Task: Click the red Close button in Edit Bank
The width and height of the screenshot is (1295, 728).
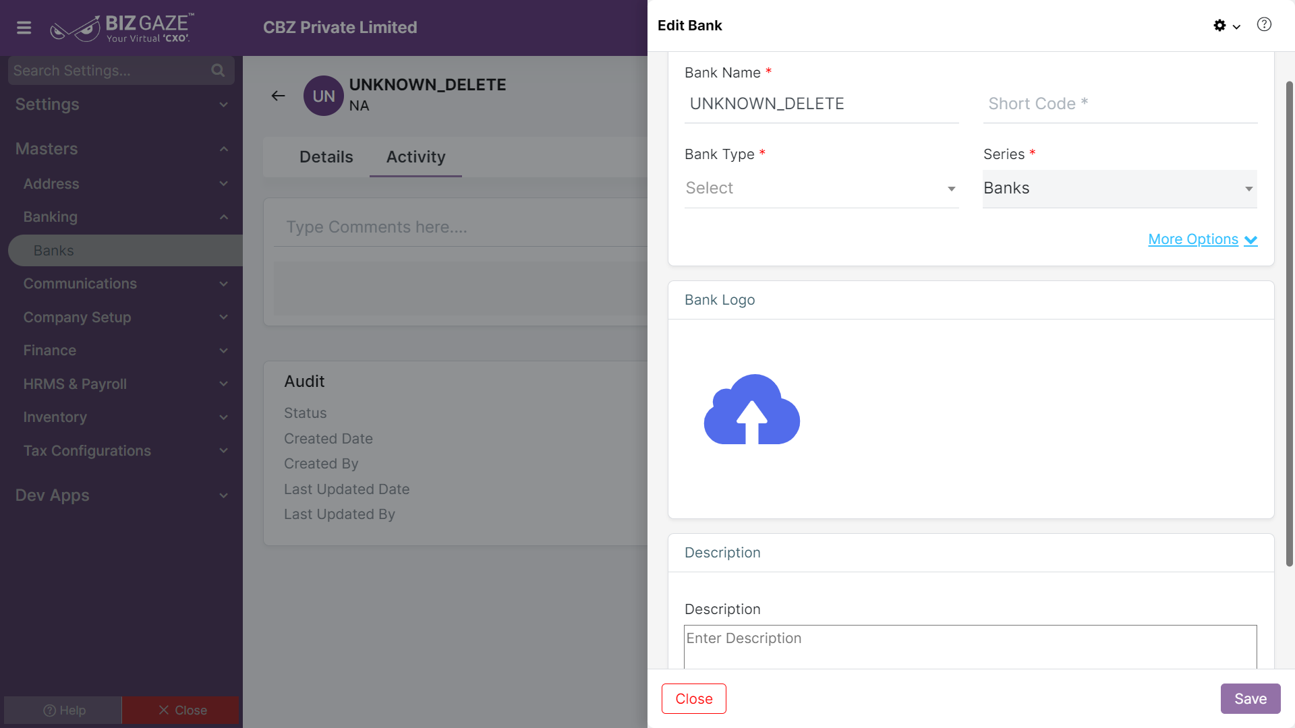Action: coord(694,699)
